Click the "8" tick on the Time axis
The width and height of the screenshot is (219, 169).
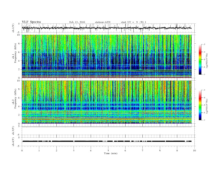[x=160, y=150]
